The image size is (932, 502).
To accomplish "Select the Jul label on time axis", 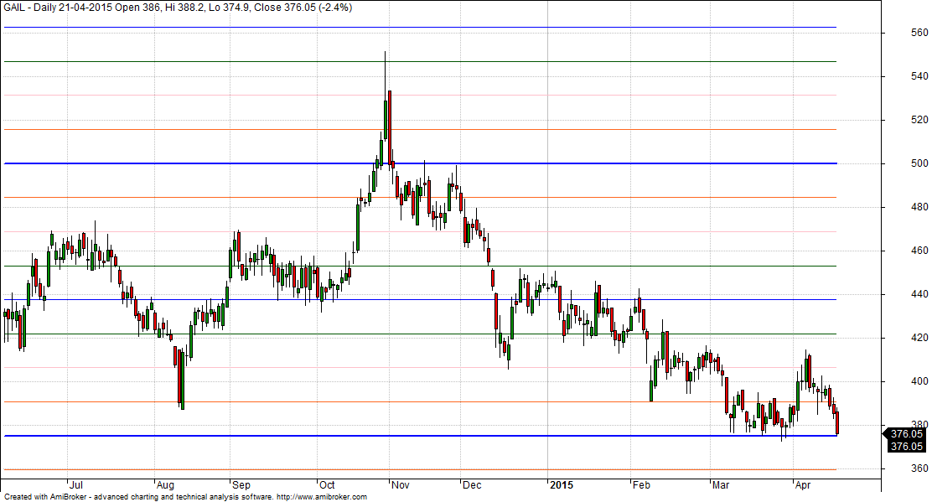I will pos(75,484).
